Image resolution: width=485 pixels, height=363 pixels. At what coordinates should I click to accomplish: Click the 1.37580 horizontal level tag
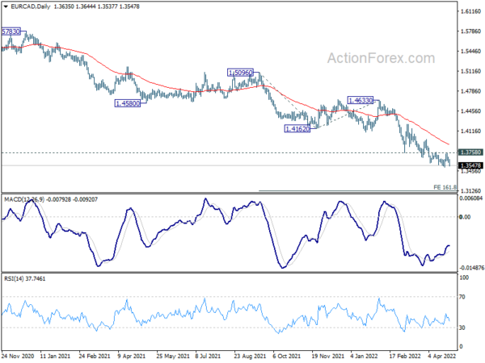pyautogui.click(x=470, y=152)
